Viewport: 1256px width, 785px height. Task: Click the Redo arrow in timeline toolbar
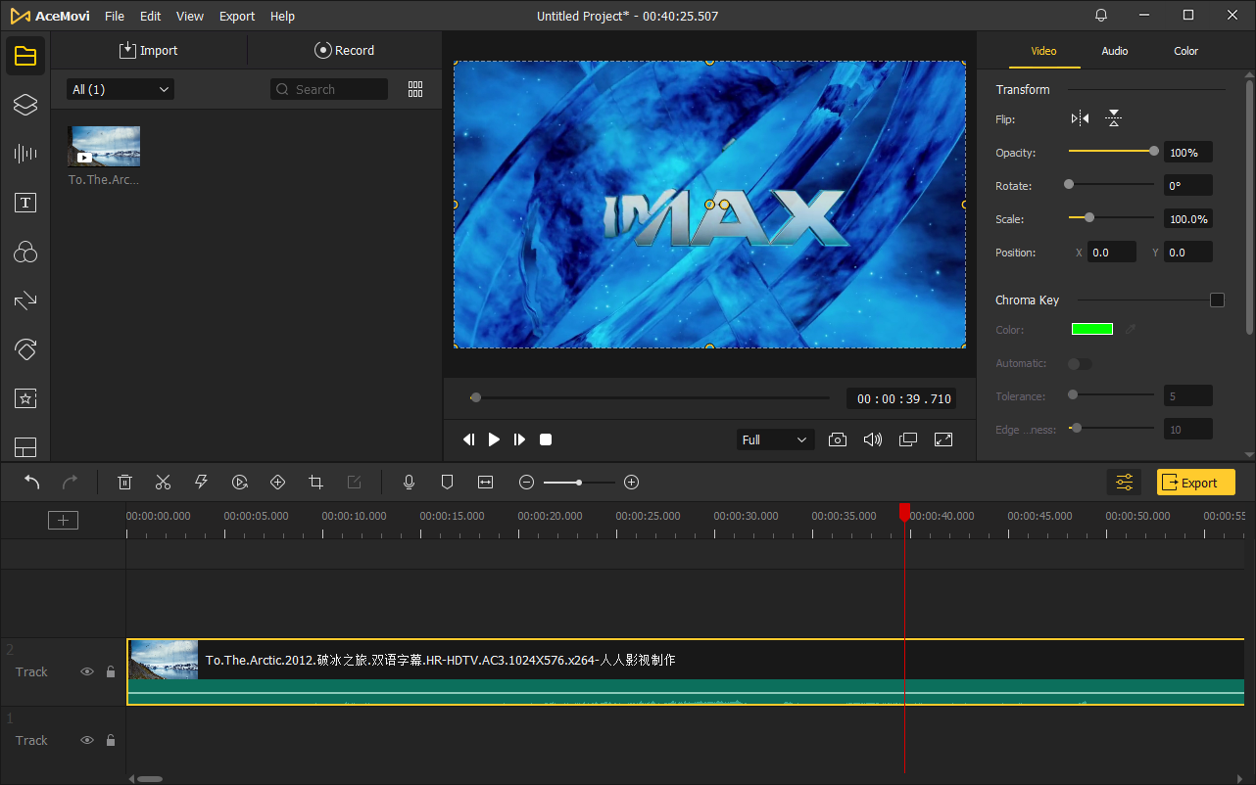point(70,482)
